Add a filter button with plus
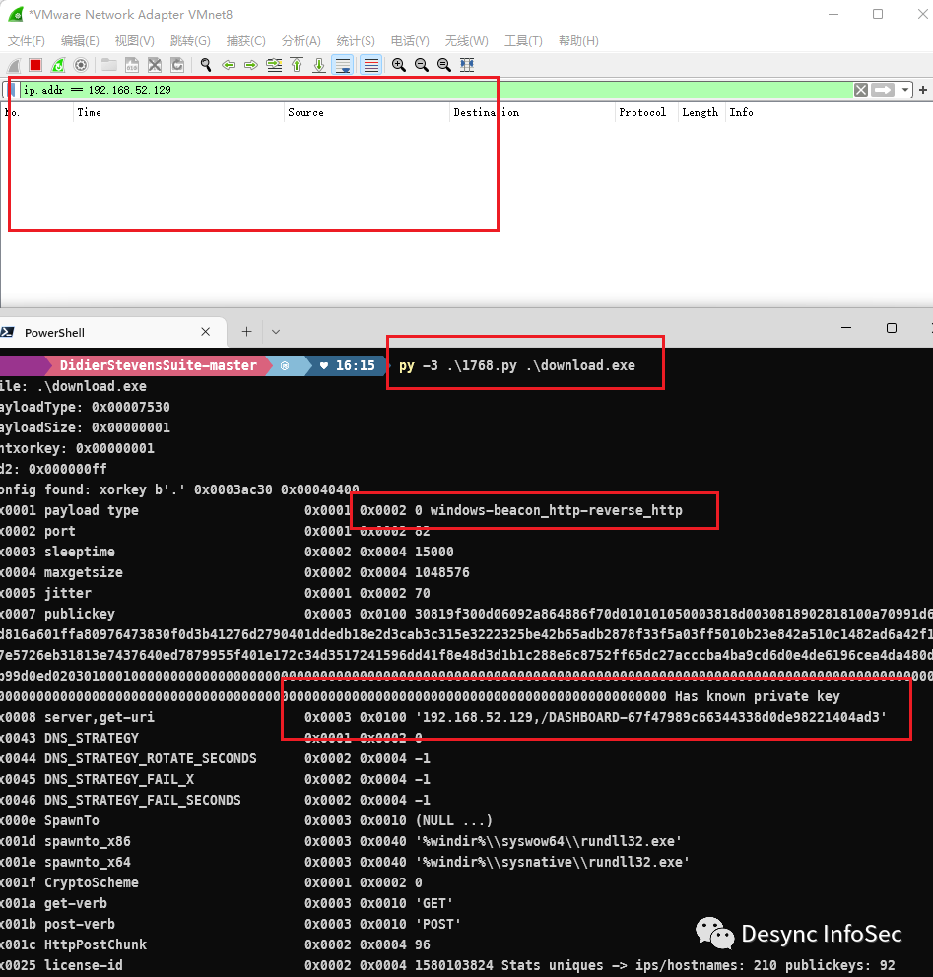Image resolution: width=933 pixels, height=977 pixels. point(923,90)
